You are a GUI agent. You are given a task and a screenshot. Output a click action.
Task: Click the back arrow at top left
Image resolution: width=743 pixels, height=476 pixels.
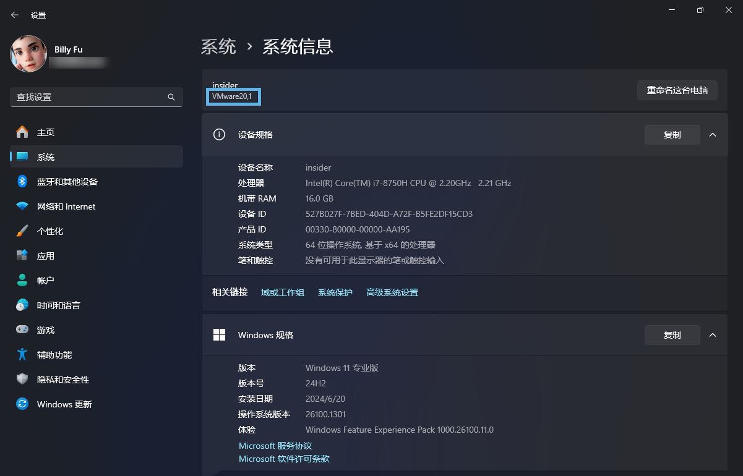point(15,14)
